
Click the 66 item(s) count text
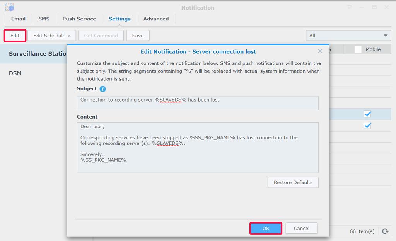362,231
